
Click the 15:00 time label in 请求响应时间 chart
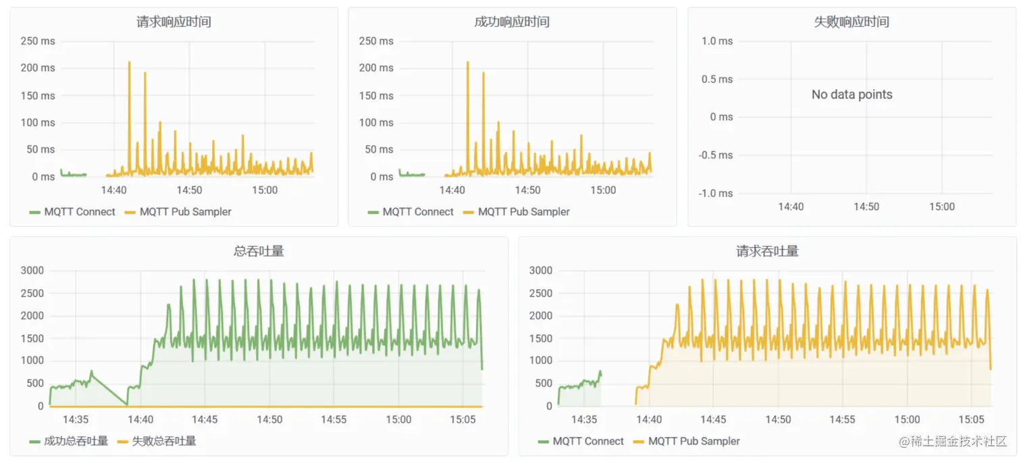[265, 190]
